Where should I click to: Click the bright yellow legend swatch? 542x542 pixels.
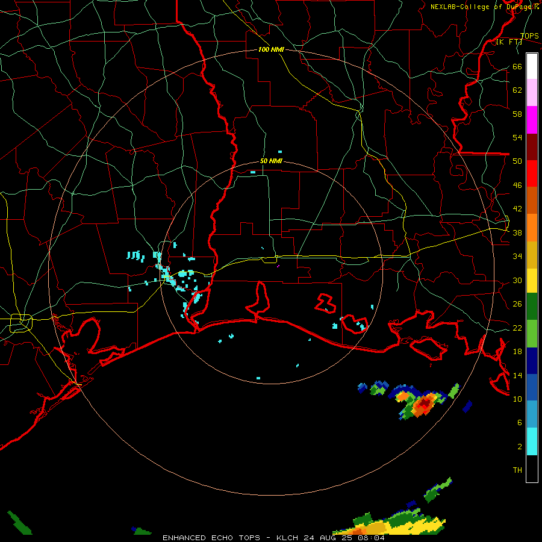click(x=532, y=281)
